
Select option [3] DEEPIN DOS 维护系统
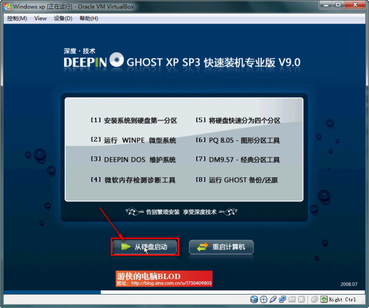133,160
